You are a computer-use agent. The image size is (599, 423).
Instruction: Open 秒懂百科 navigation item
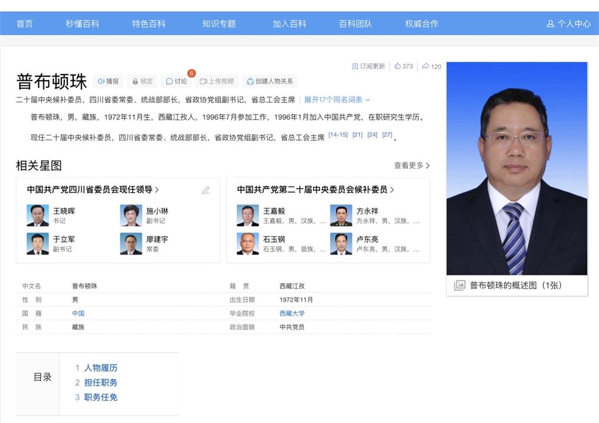tap(82, 23)
